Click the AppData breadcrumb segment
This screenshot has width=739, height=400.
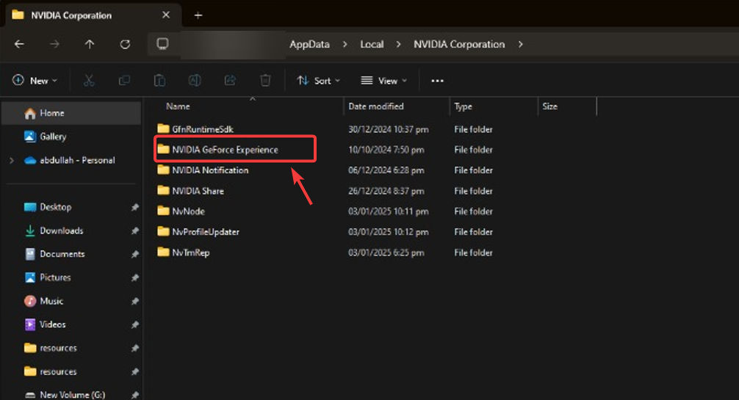click(309, 44)
